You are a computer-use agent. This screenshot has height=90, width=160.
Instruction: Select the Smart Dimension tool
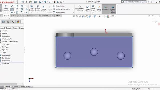(x=6, y=8)
